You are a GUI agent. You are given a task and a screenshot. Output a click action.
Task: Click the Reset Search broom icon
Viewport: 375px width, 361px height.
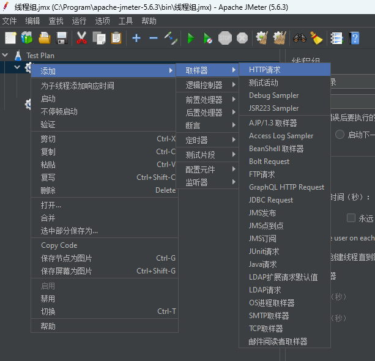point(316,38)
